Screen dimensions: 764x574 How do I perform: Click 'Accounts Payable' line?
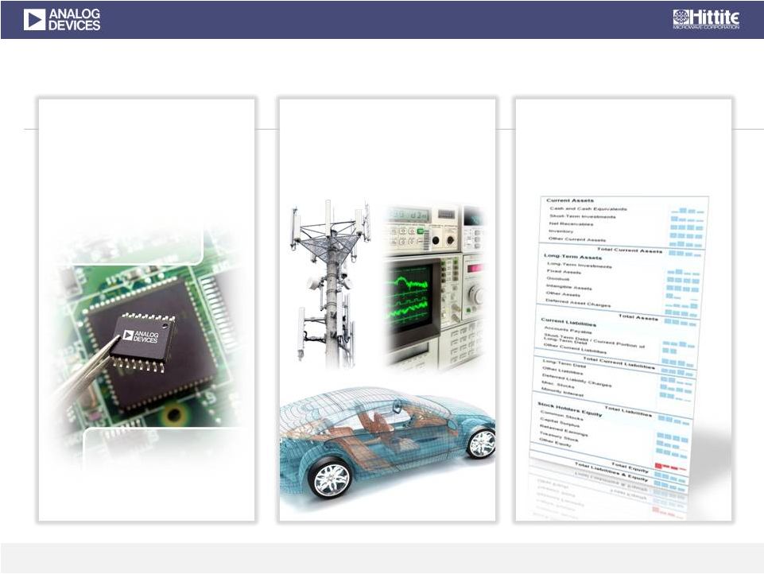point(567,331)
